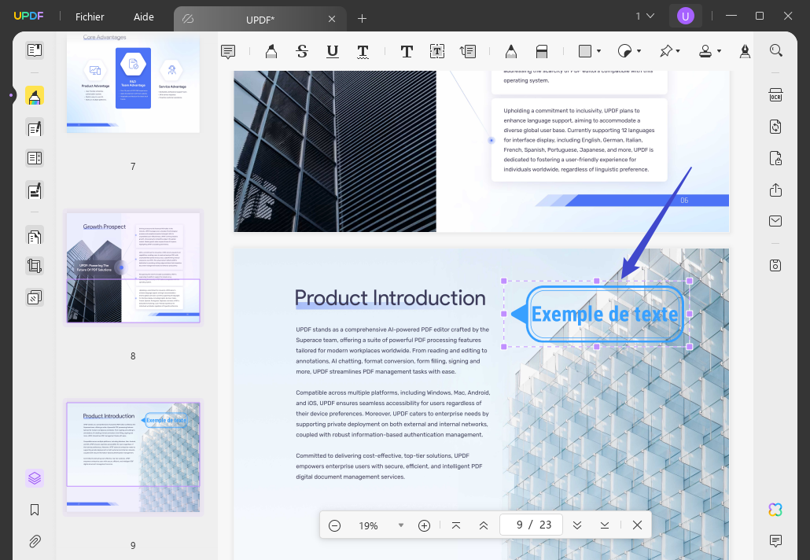Go to the last page

[605, 525]
